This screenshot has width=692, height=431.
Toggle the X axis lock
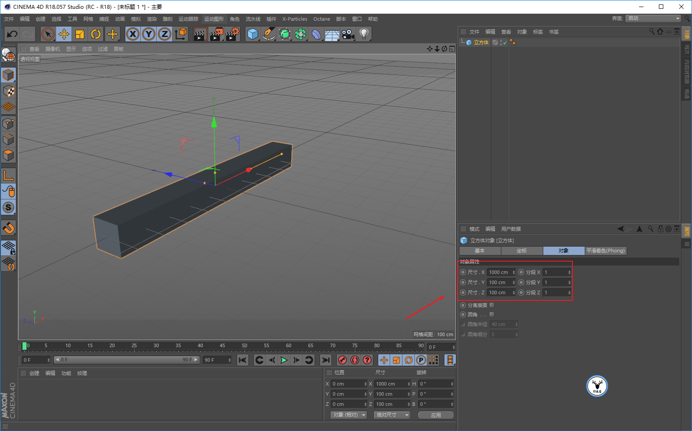click(133, 34)
